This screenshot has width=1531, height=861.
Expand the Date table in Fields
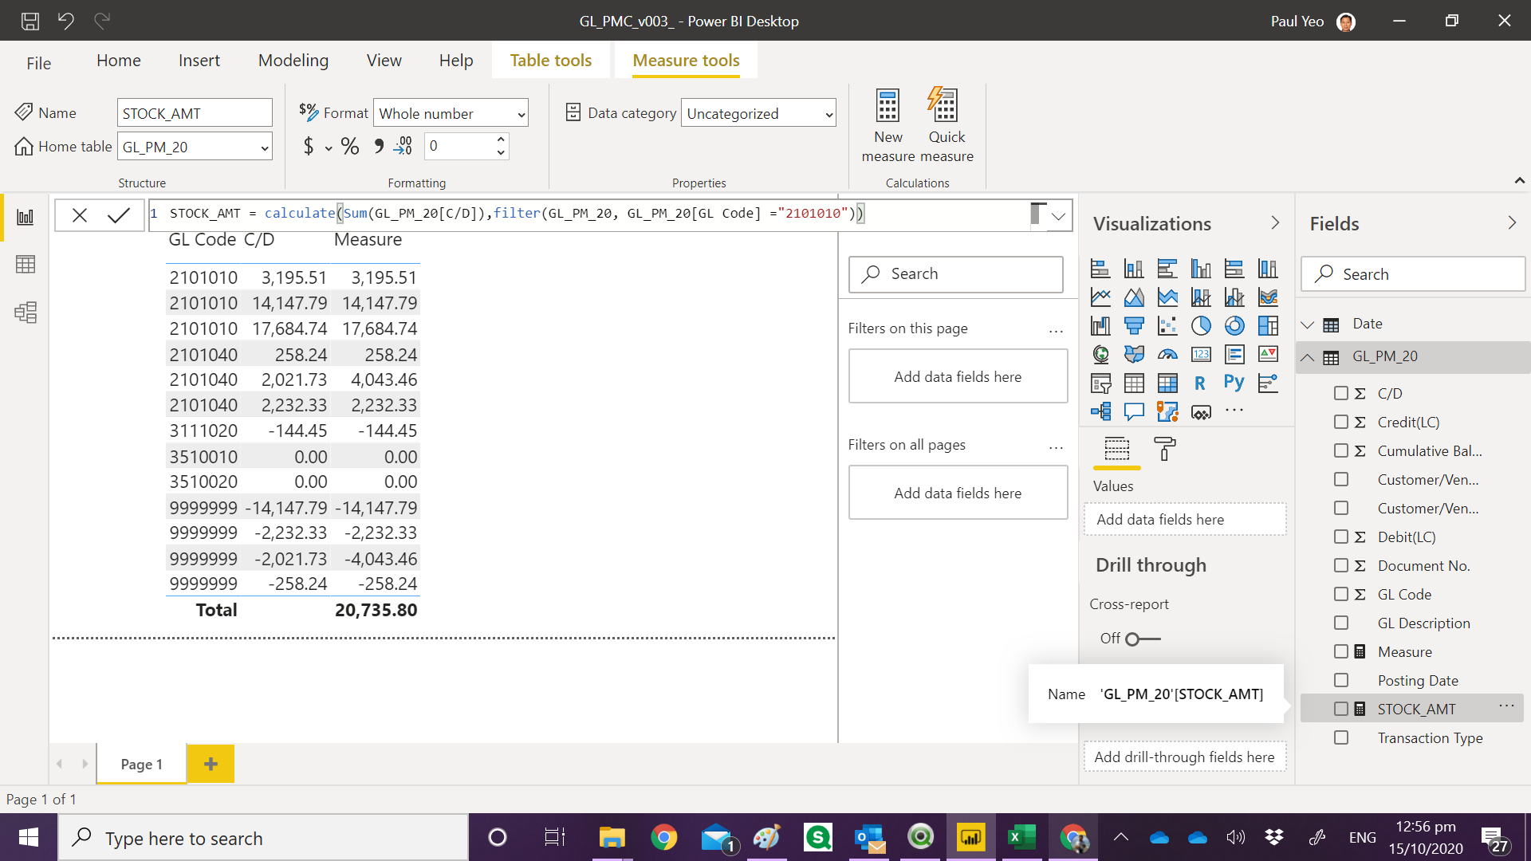pyautogui.click(x=1307, y=324)
